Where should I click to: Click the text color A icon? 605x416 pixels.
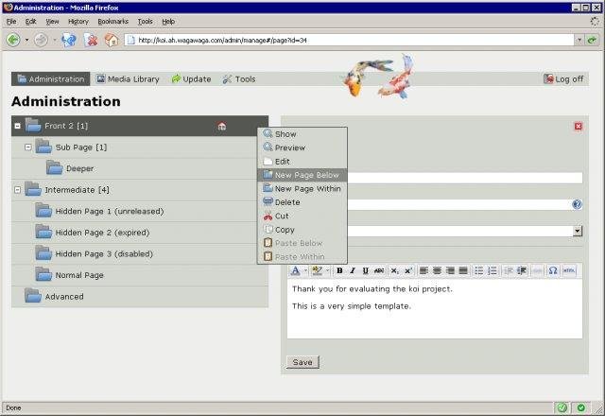pos(296,270)
